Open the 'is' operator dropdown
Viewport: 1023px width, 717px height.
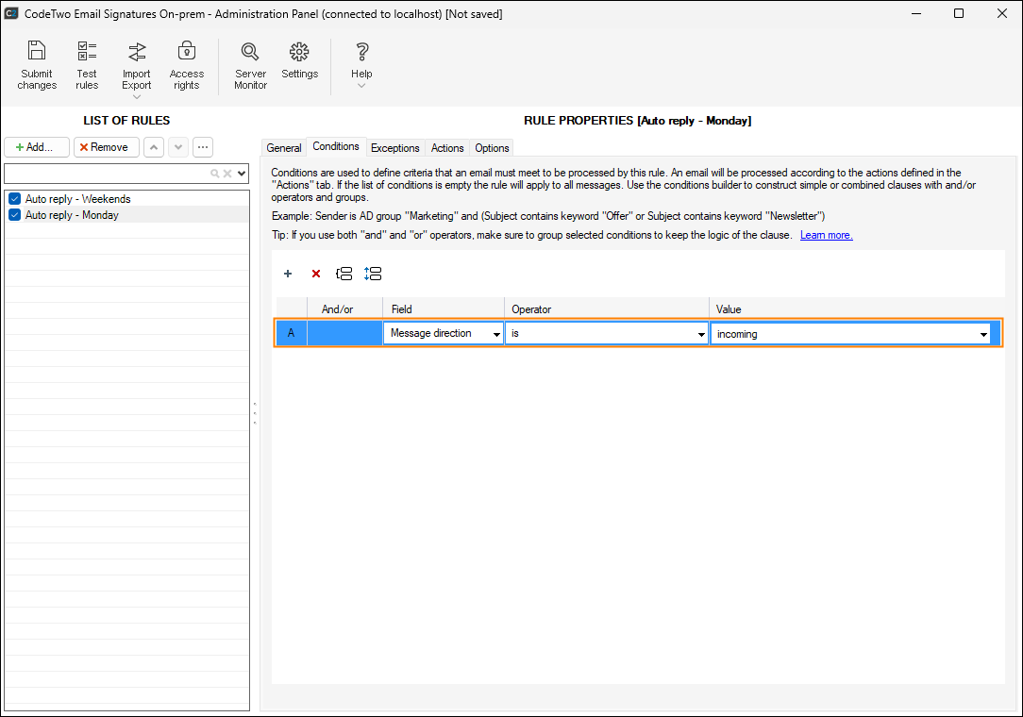point(701,334)
